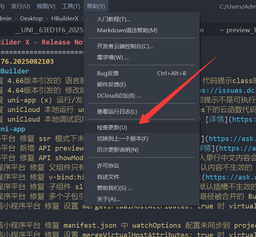This screenshot has height=237, width=256.
Task: Open the 工具(T) menu
Action: click(x=71, y=6)
